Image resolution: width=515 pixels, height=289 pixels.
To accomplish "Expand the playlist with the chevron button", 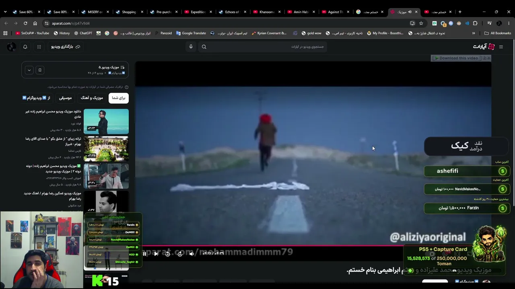I will pos(29,70).
